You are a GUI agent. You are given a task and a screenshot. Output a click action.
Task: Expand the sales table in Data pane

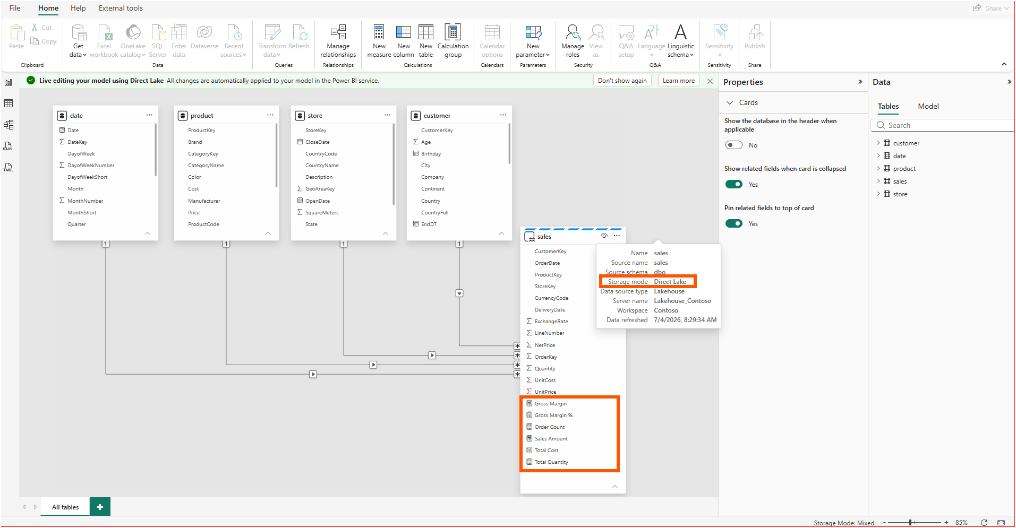pos(878,181)
